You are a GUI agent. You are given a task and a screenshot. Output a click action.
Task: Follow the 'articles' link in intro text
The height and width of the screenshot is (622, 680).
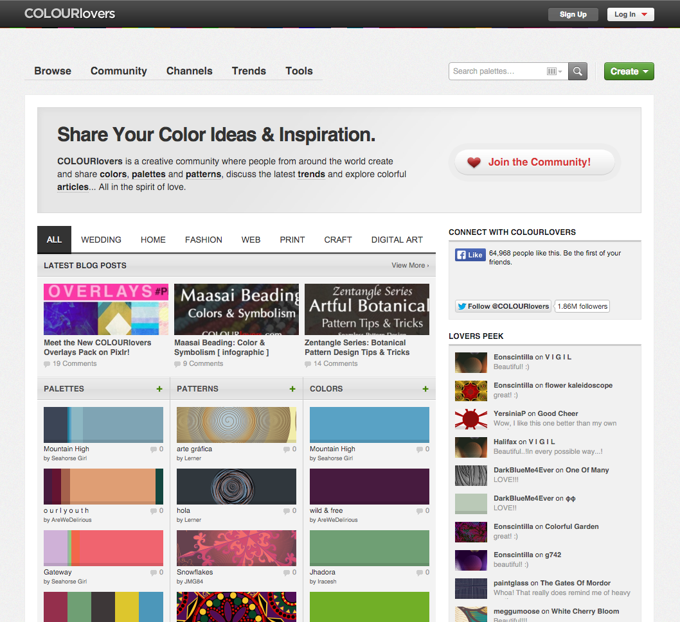73,187
